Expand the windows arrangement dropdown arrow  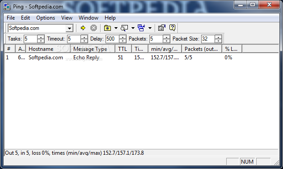tap(150, 28)
